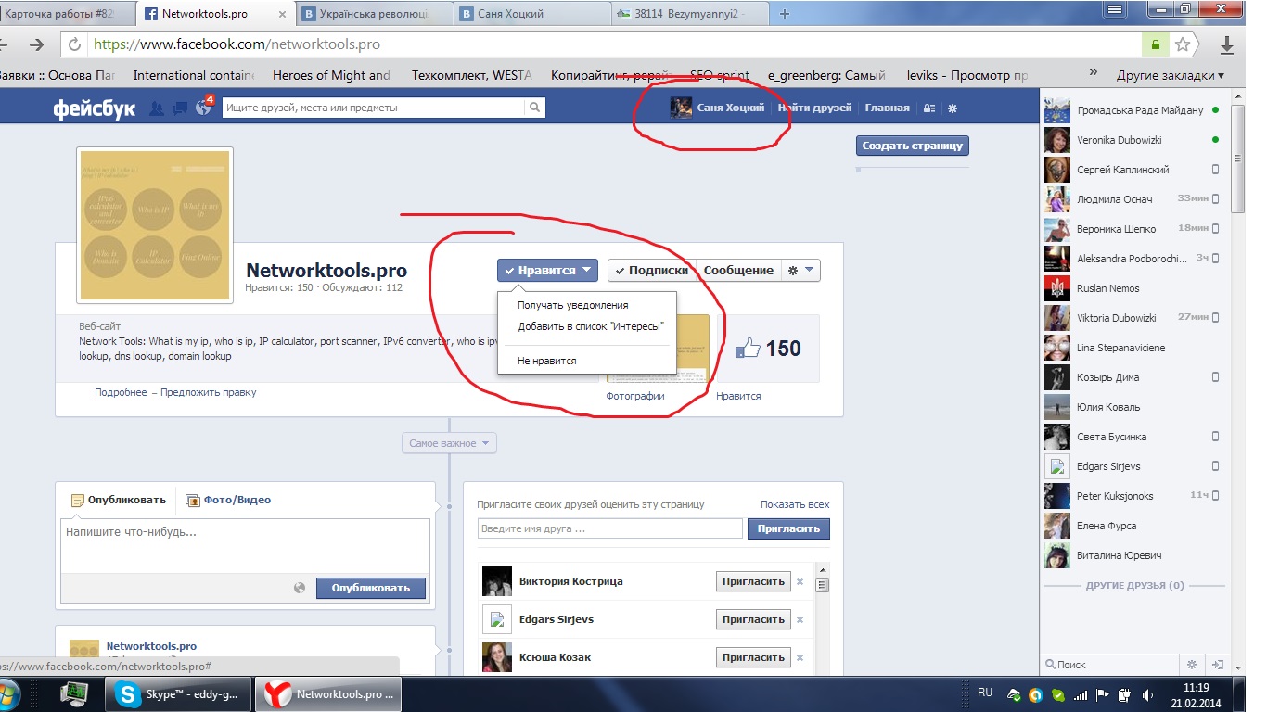
Task: Expand the Самое важное filter dropdown
Action: [450, 443]
